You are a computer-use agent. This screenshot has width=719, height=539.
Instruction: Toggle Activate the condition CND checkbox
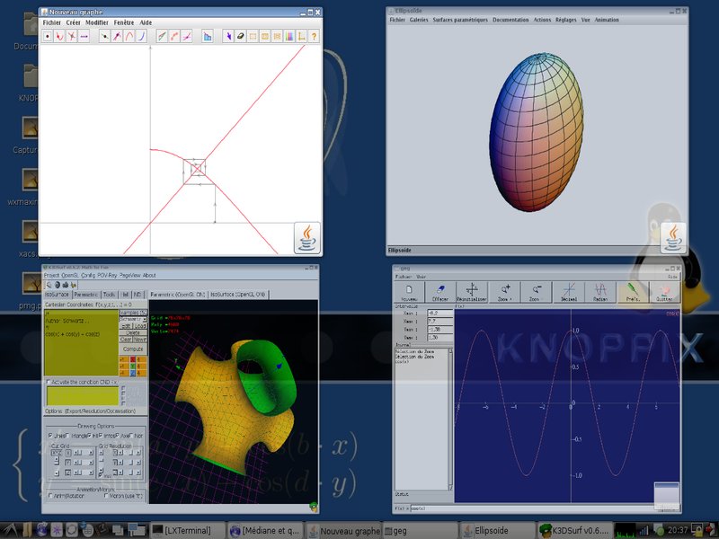[49, 381]
